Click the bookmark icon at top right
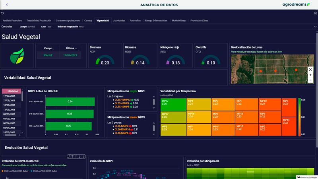The image size is (318, 179). [x=315, y=13]
